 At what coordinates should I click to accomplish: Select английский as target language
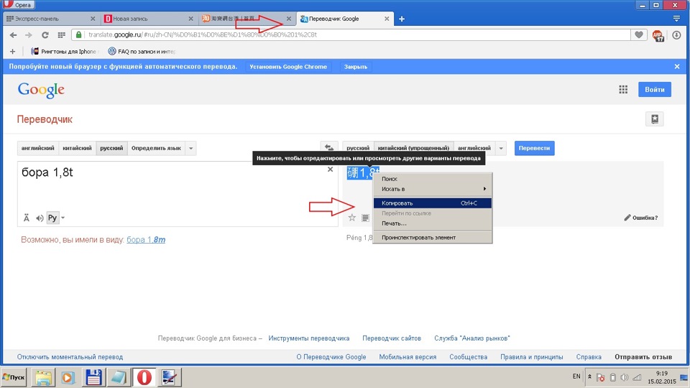[474, 148]
